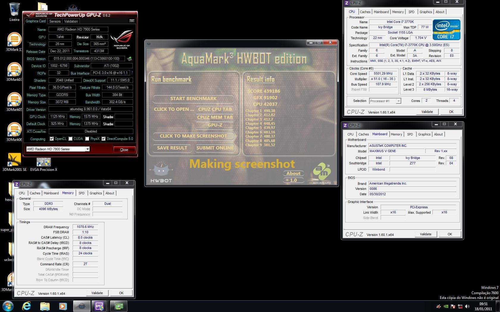Open the SPD tab in top CPU-Z window
Image resolution: width=500 pixels, height=312 pixels.
[411, 12]
